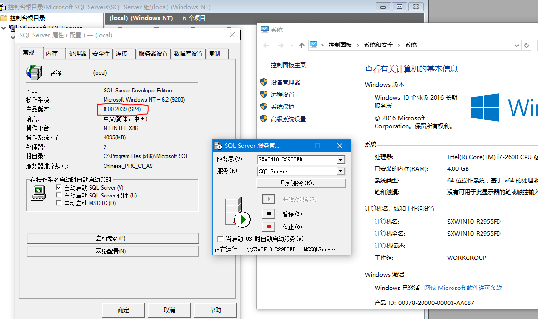Viewport: 542px width, 319px height.
Task: Click the server running status icon
Action: coord(237,212)
